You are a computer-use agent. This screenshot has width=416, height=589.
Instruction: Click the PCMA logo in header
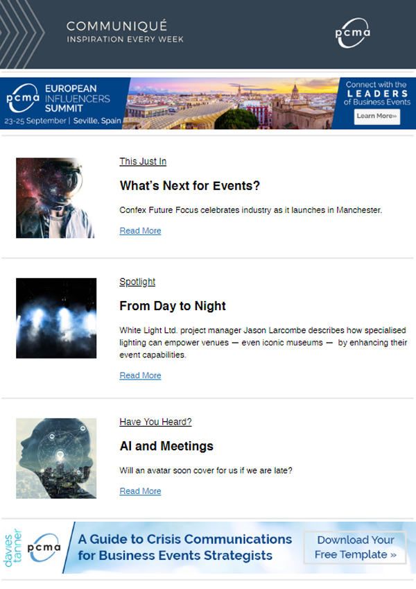click(x=353, y=33)
